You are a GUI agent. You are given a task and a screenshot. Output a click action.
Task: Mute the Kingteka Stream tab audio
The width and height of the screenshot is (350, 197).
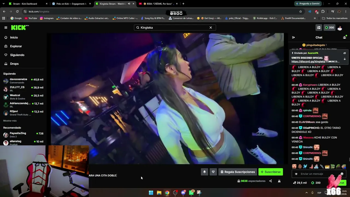coord(129,4)
